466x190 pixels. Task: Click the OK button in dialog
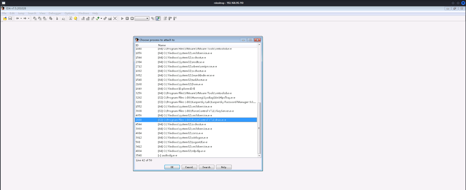click(x=172, y=167)
